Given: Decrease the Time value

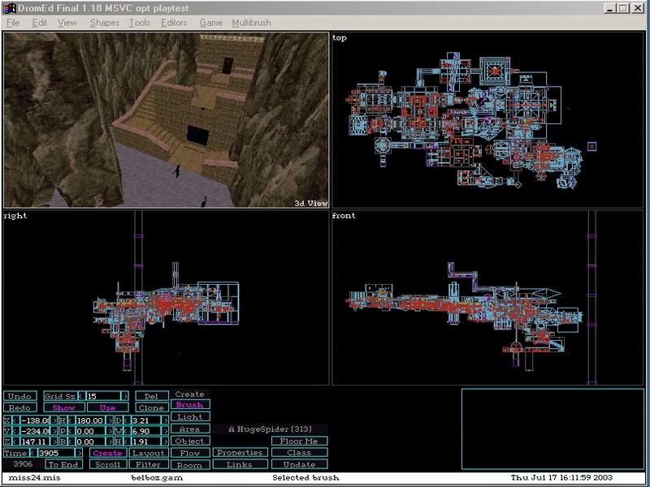Looking at the screenshot, I should pyautogui.click(x=32, y=453).
